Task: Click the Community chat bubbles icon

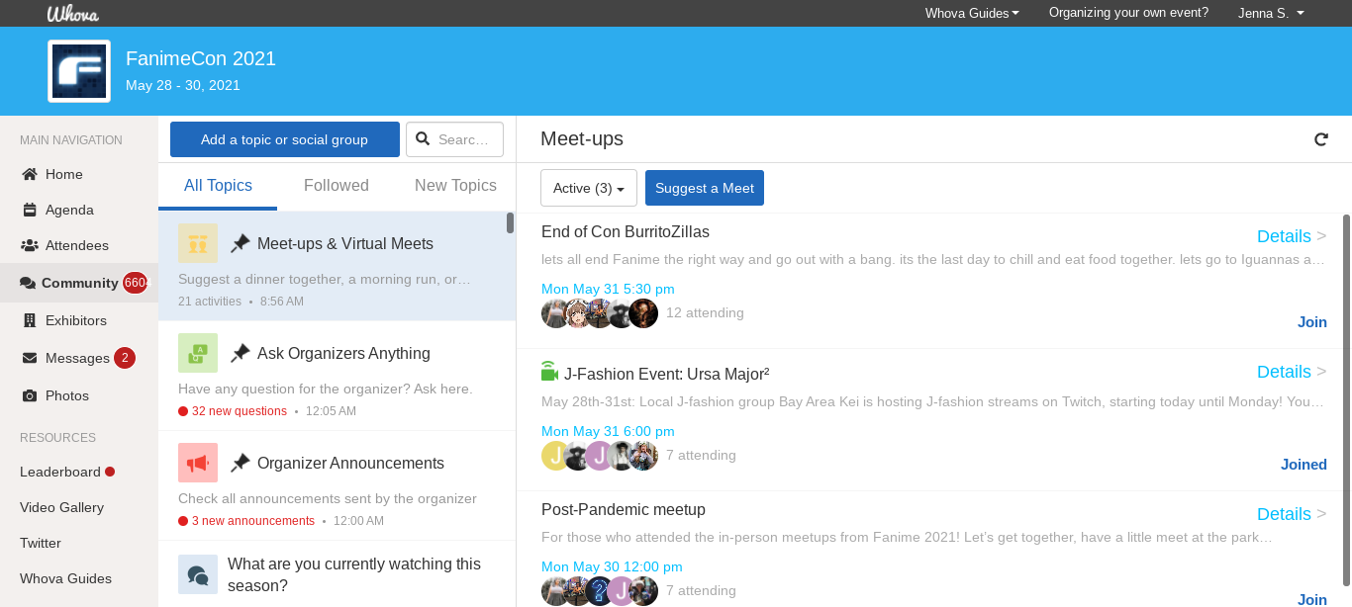Action: (28, 284)
